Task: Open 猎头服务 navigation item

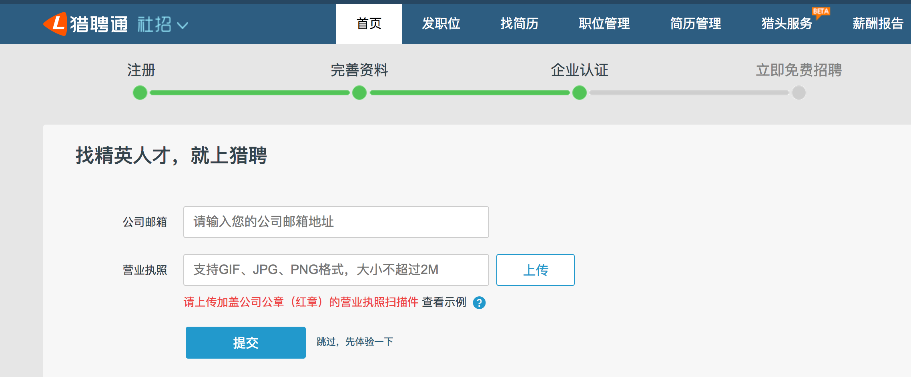Action: click(x=787, y=24)
